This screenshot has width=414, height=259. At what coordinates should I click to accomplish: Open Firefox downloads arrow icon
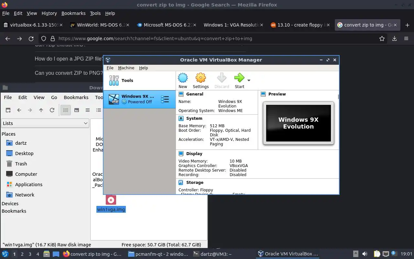coord(394,39)
